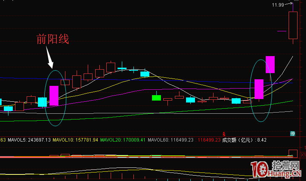
Task: Select the MAVOL5: 243697.13 indicator label
Action: (29, 140)
